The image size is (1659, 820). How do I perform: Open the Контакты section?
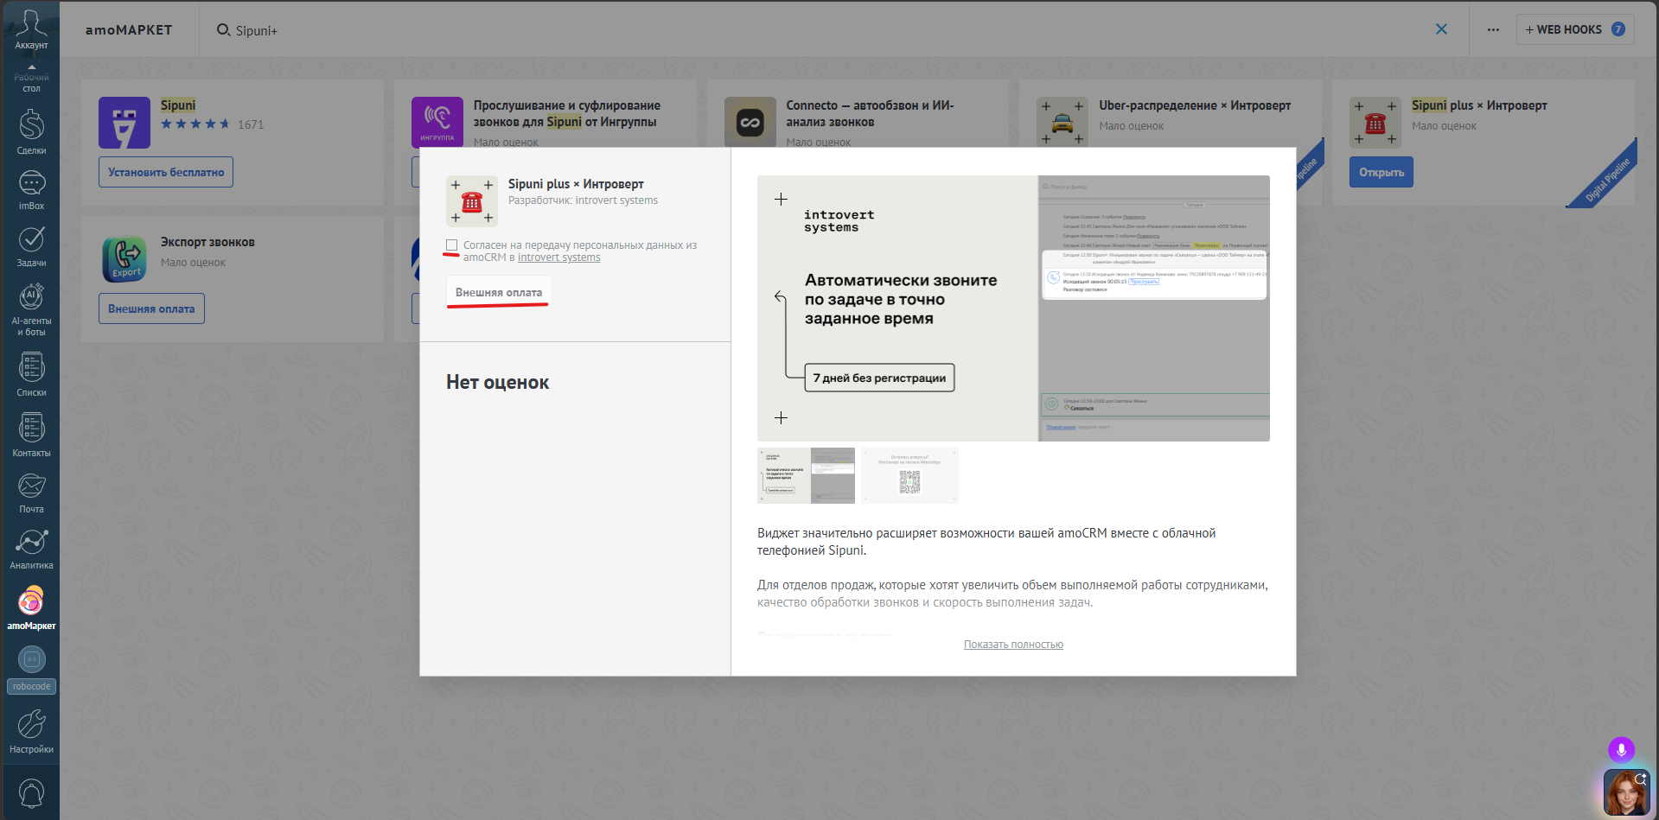[31, 435]
